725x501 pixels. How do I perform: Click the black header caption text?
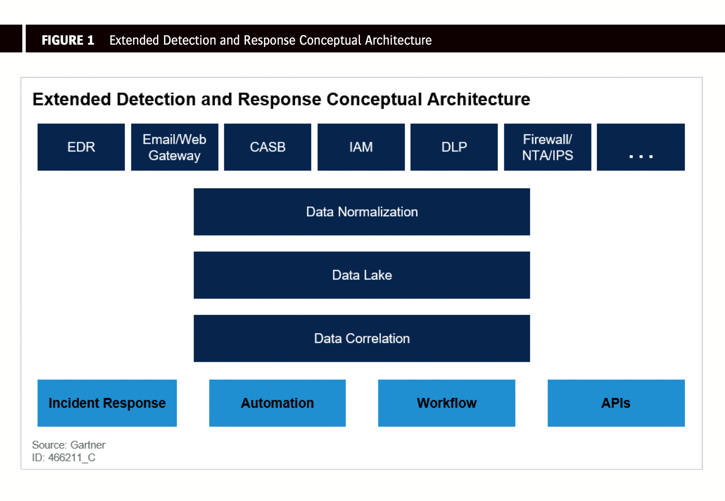270,40
